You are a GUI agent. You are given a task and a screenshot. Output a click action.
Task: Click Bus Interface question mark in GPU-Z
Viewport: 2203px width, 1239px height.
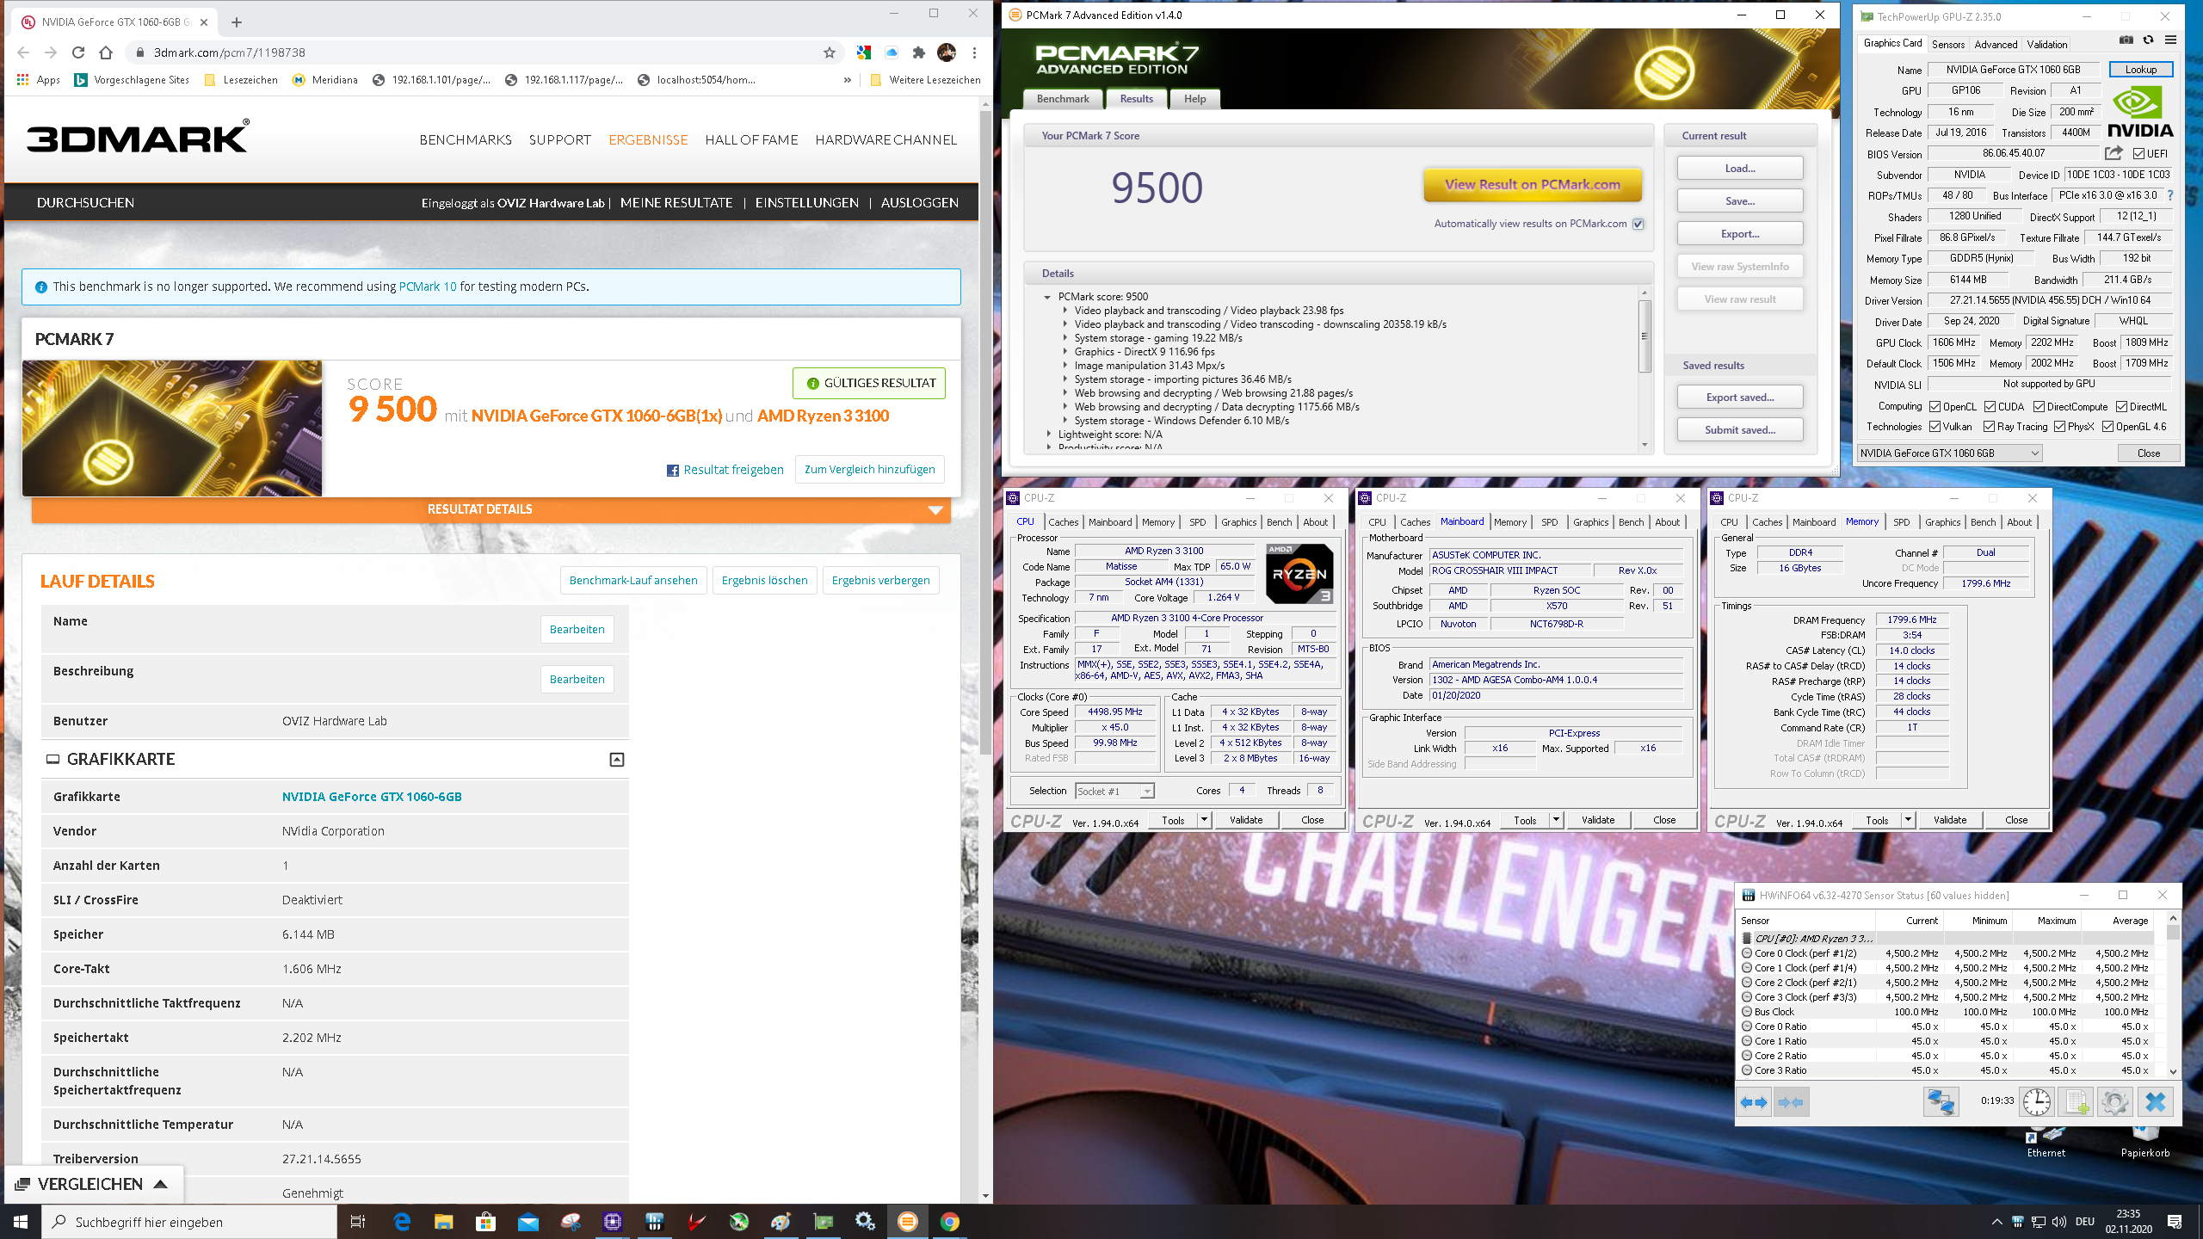(2170, 195)
